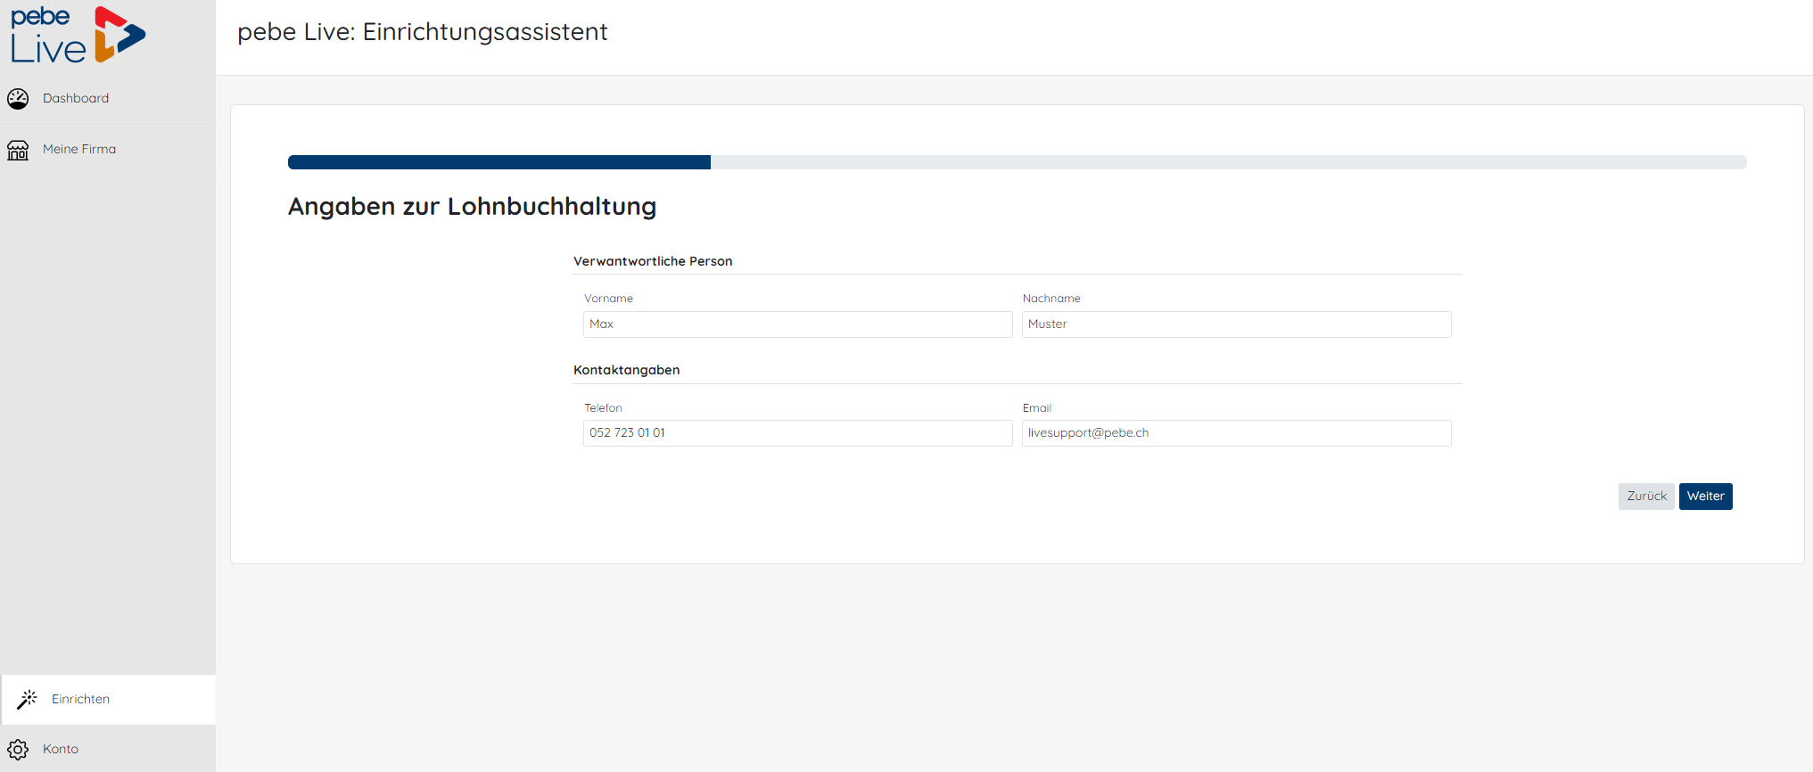This screenshot has height=772, width=1813.
Task: Click the Angaben zur Lohnbuchhaltung heading
Action: pyautogui.click(x=472, y=207)
